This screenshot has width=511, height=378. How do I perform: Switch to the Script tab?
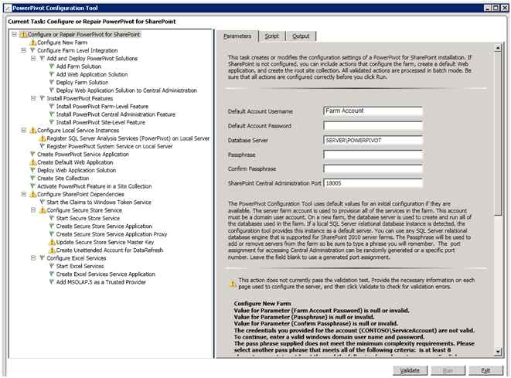click(272, 36)
